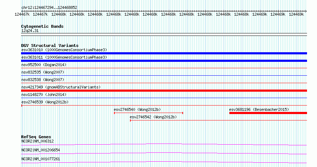Click the left arrowhead of the ruler
317x167 pixels.
[x=22, y=11]
